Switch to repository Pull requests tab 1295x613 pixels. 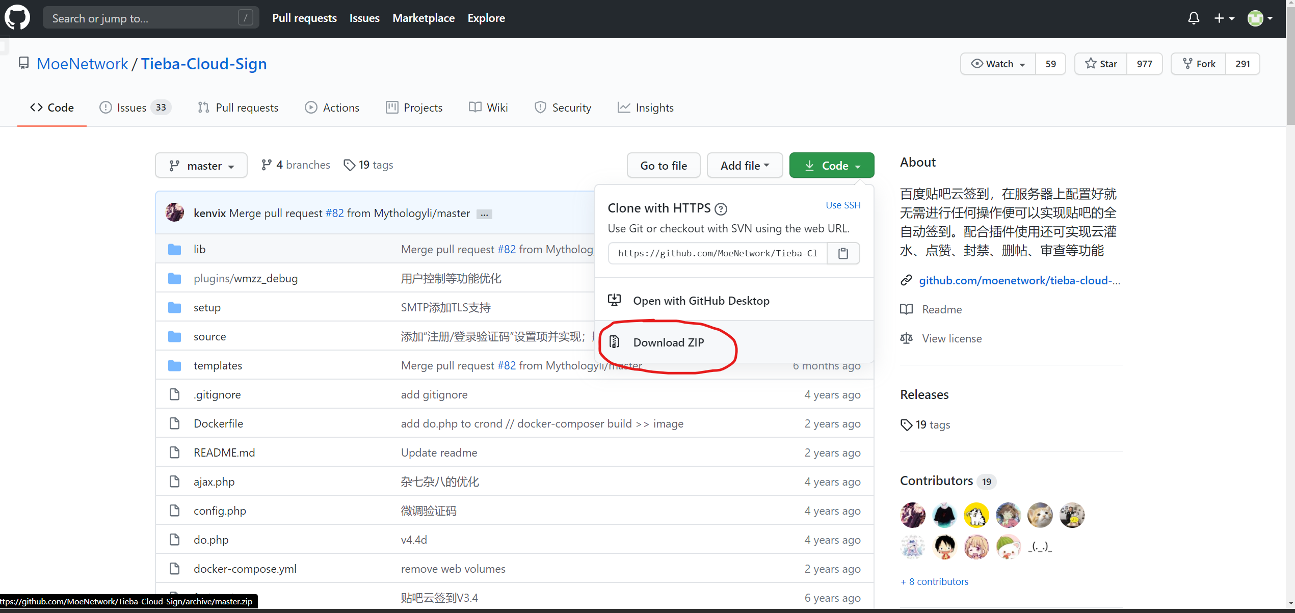pos(238,108)
